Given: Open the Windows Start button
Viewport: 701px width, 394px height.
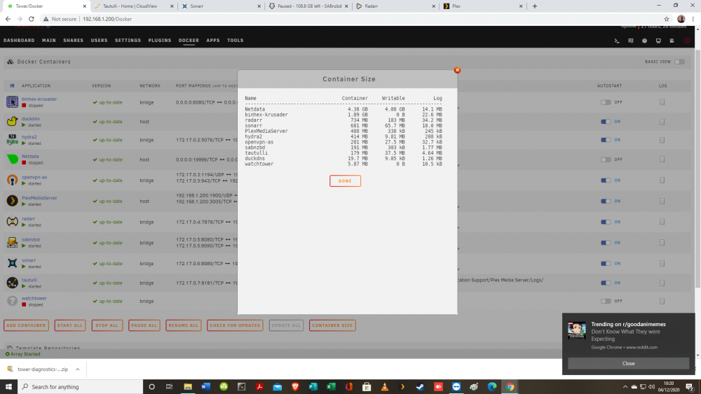Looking at the screenshot, I should point(8,386).
